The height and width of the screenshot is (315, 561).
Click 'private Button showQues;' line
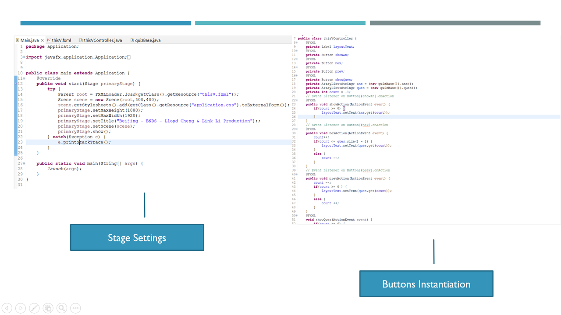click(x=328, y=80)
